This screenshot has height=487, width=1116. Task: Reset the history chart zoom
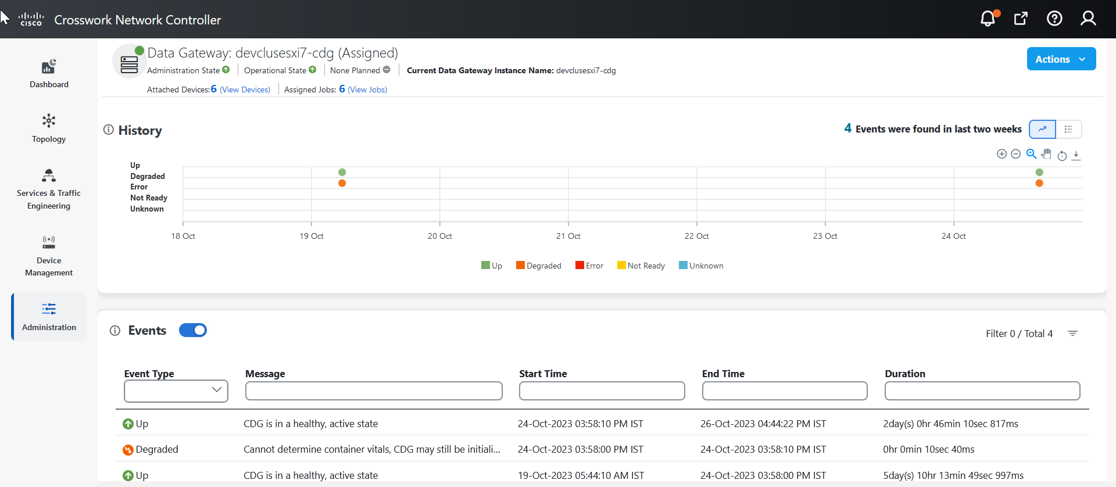[x=1062, y=155]
